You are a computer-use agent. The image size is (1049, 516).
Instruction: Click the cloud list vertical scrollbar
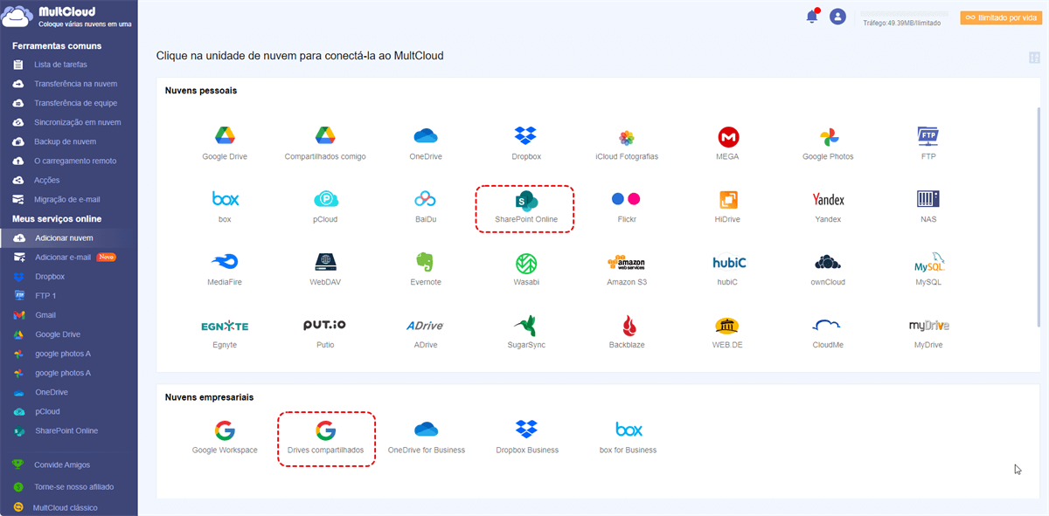pos(1039,217)
